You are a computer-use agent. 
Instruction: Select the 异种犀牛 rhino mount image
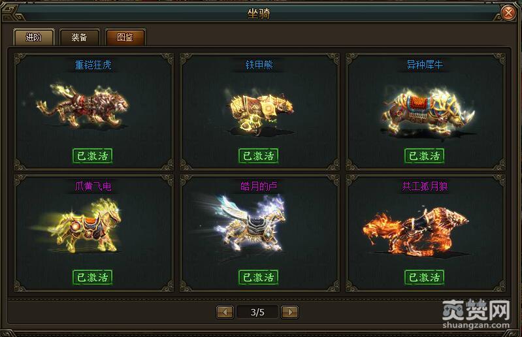(429, 111)
